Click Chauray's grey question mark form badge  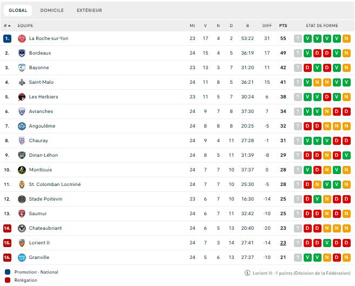point(298,141)
